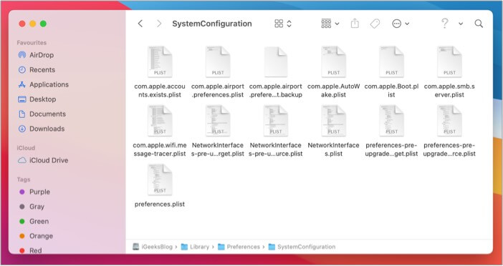Expand the Action menu dropdown arrow
Viewport: 503px width, 266px height.
tap(407, 24)
